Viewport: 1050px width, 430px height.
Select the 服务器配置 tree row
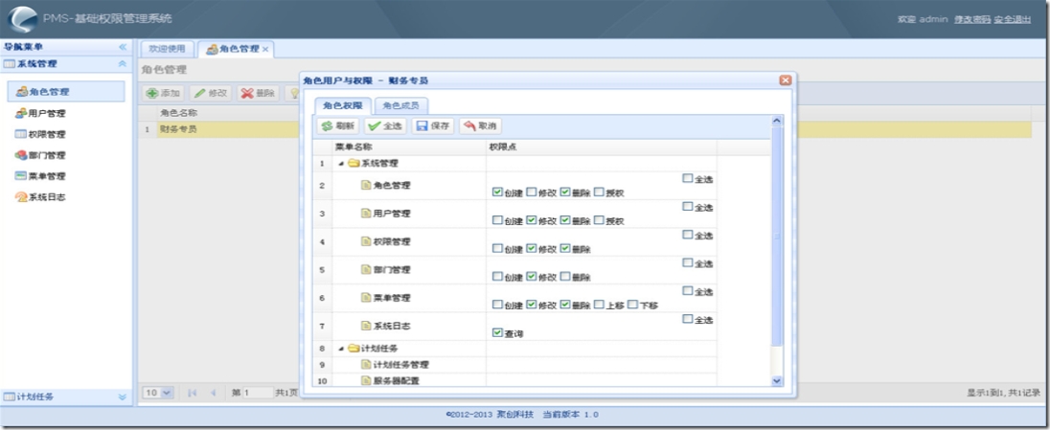(514, 380)
